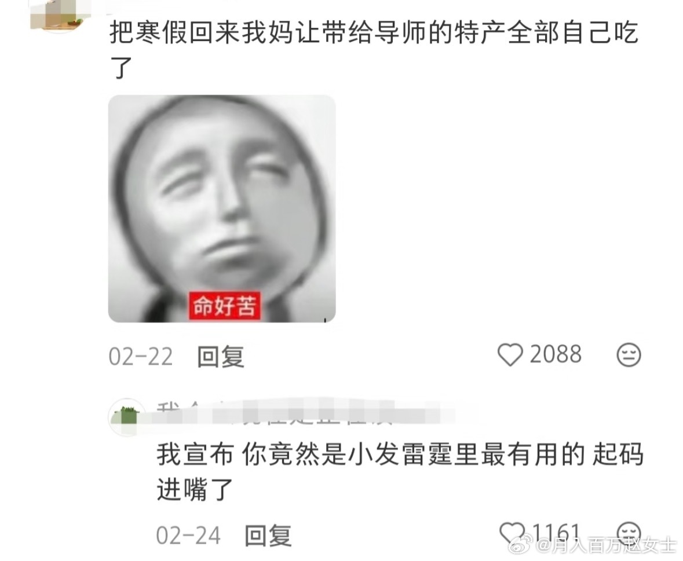Open the blurred username of the reply
Screen dimensions: 683x561
point(305,411)
